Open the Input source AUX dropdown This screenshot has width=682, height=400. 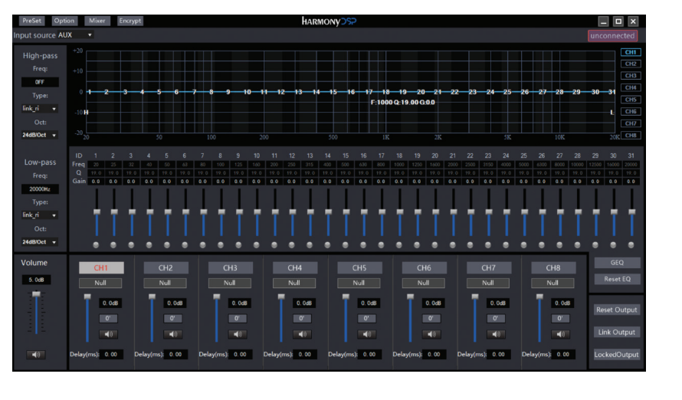coord(75,35)
